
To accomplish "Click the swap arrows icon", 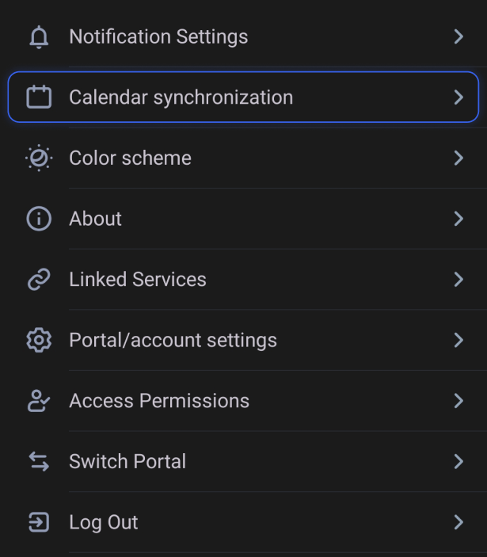I will pos(39,461).
